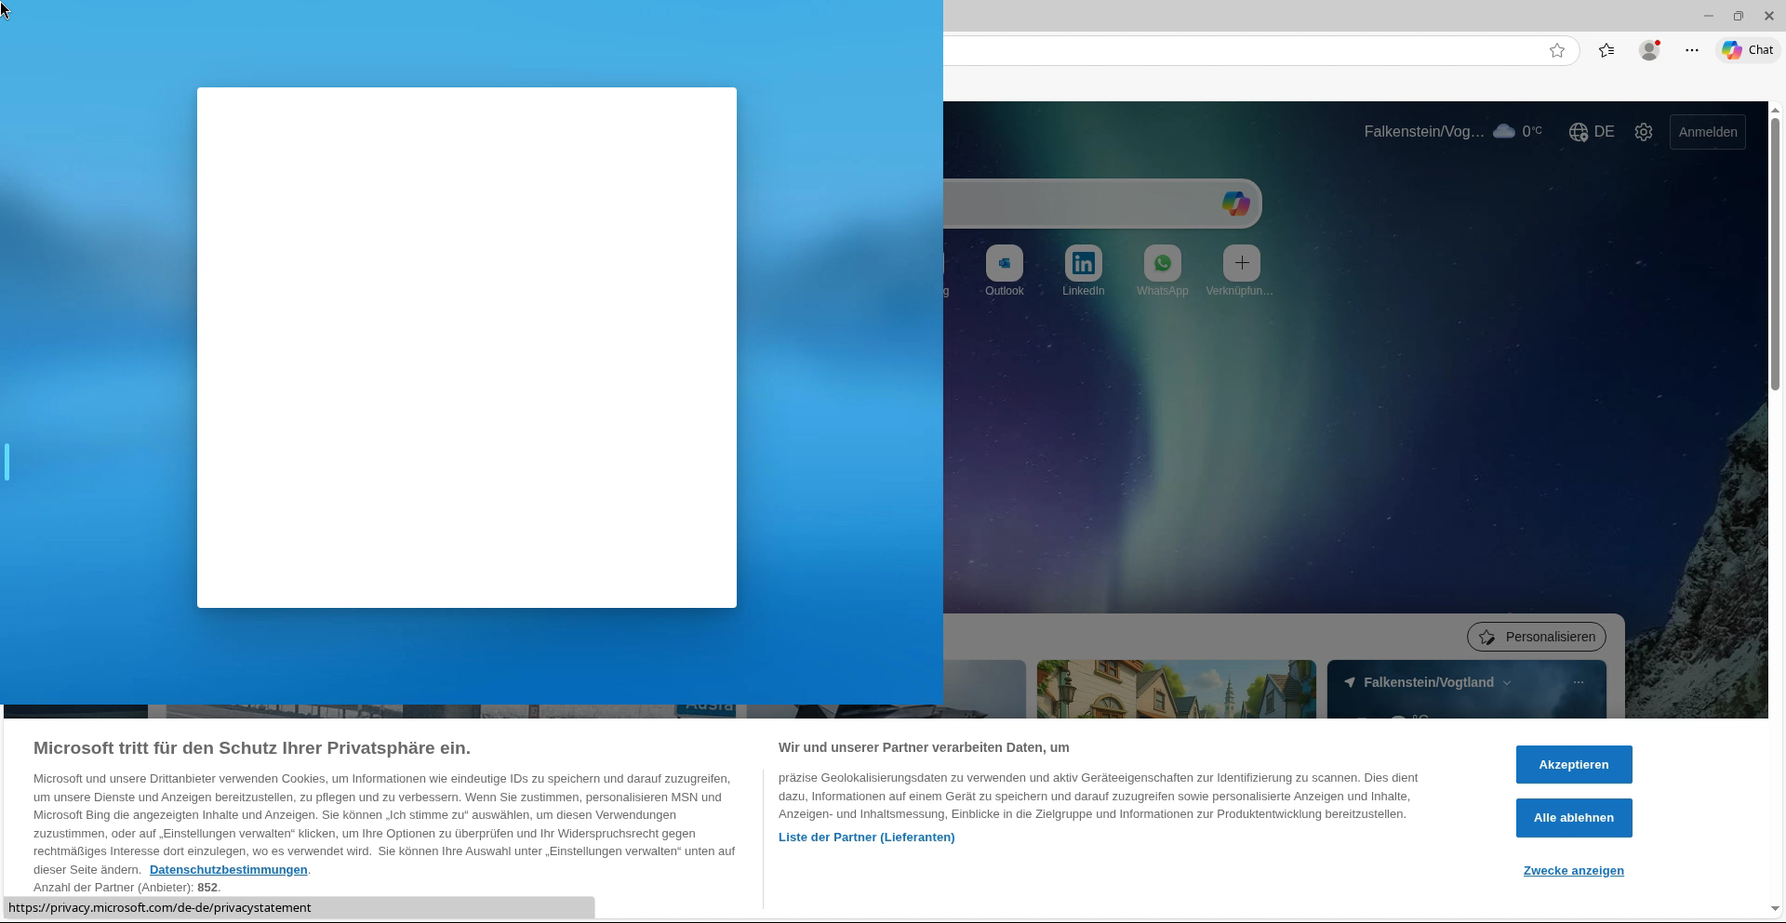Click the Personalisieren button

click(x=1536, y=637)
